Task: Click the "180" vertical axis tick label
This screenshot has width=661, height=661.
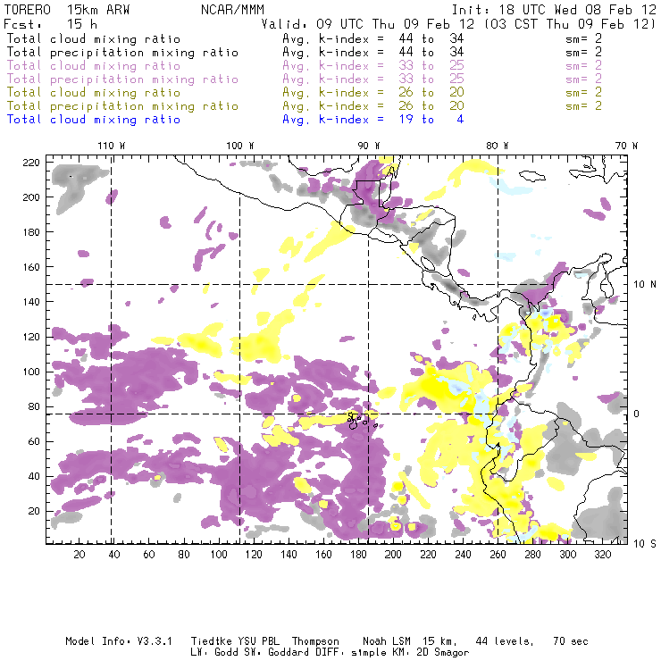Action: click(31, 232)
